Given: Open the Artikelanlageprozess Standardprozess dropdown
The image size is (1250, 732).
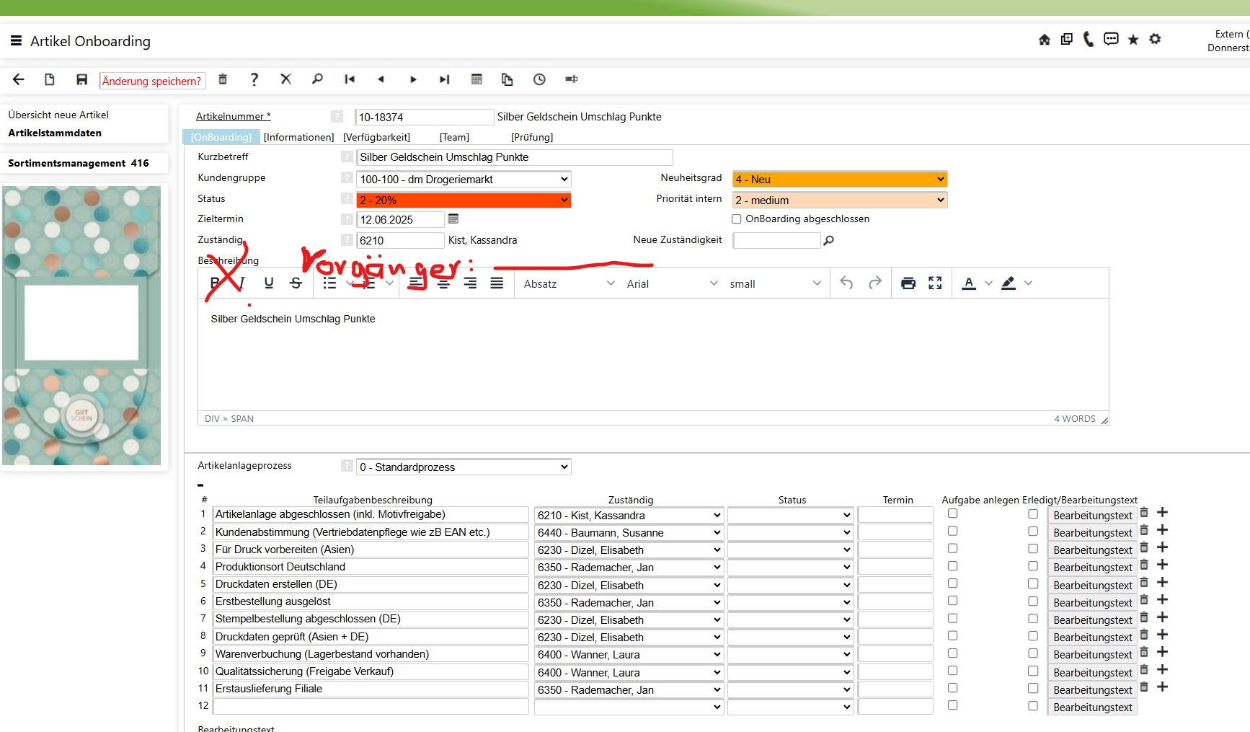Looking at the screenshot, I should coord(464,467).
